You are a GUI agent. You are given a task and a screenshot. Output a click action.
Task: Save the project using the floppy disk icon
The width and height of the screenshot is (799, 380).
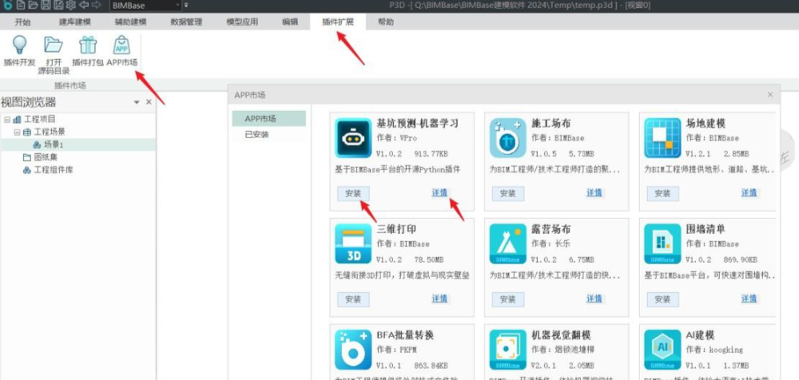(46, 6)
